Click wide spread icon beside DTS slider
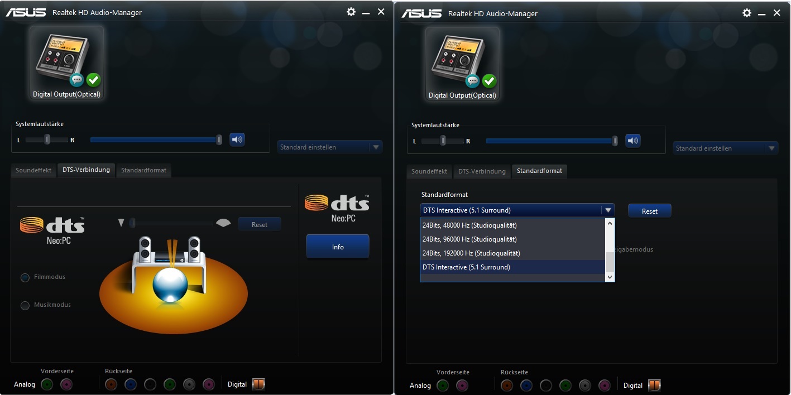791x395 pixels. (x=223, y=223)
